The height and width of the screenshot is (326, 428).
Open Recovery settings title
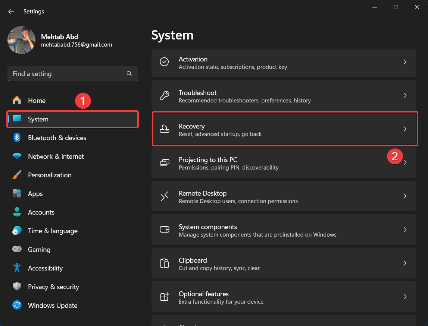tap(192, 126)
